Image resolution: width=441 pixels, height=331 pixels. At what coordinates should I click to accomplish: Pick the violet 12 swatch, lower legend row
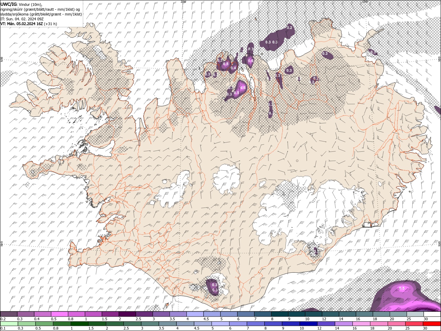pos(326,324)
